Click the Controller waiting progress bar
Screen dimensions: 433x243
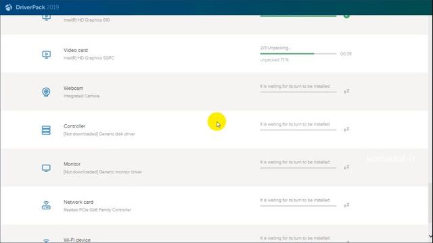[x=298, y=130]
